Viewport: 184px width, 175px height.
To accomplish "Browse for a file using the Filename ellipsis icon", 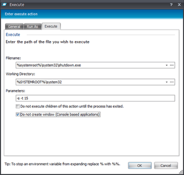I will point(172,65).
